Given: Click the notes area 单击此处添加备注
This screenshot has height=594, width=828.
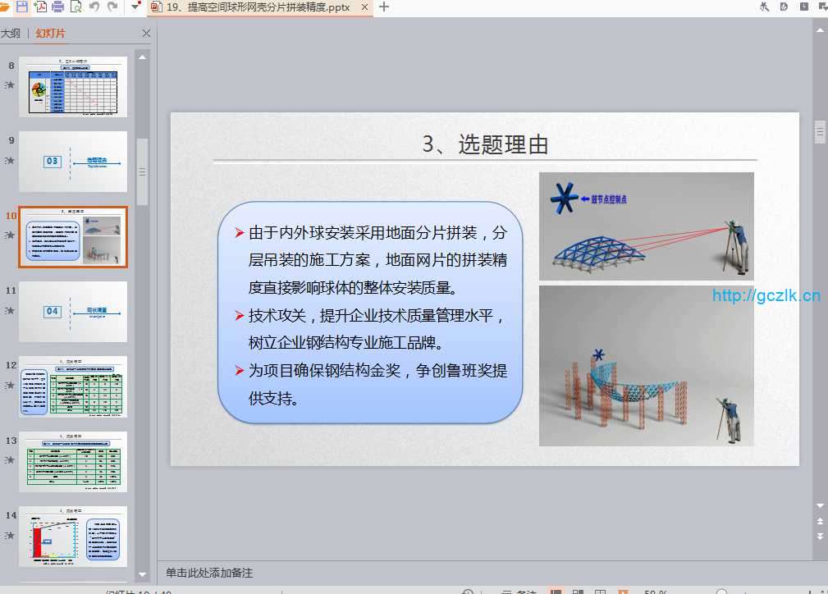Looking at the screenshot, I should click(x=209, y=573).
